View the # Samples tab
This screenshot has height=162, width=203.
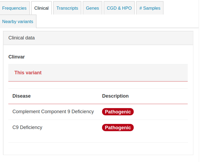[150, 8]
